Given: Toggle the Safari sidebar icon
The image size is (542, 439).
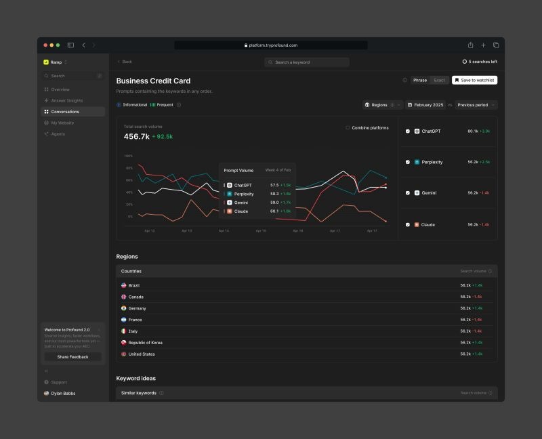Looking at the screenshot, I should [x=70, y=45].
